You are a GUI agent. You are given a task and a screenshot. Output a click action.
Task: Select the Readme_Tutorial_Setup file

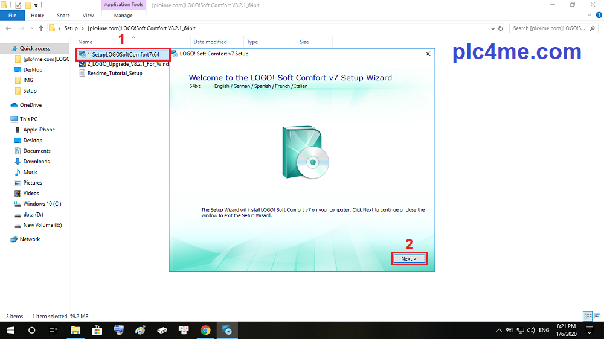[x=111, y=73]
